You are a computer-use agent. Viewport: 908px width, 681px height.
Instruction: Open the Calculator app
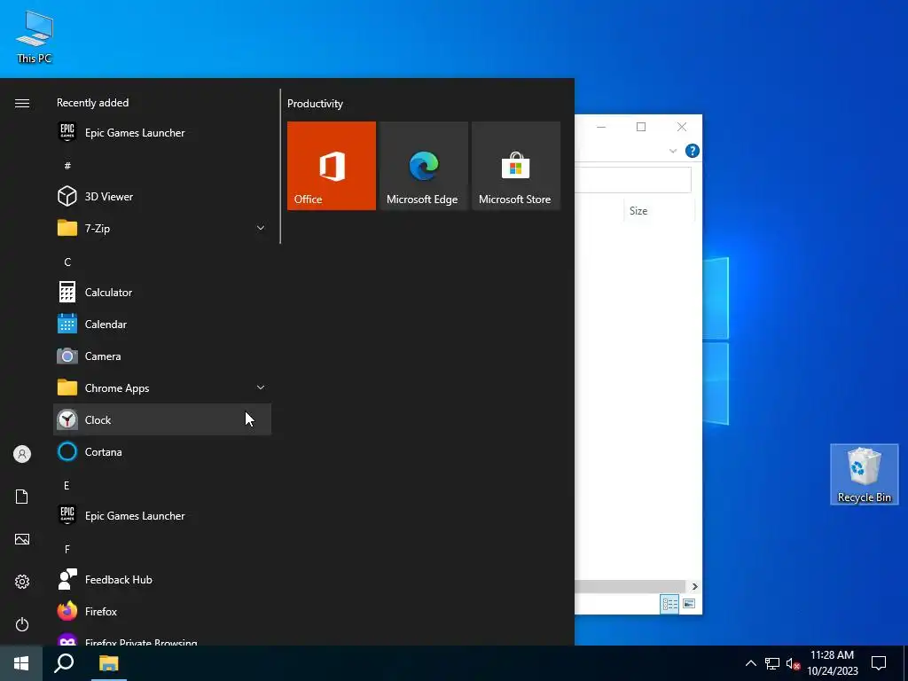162,293
